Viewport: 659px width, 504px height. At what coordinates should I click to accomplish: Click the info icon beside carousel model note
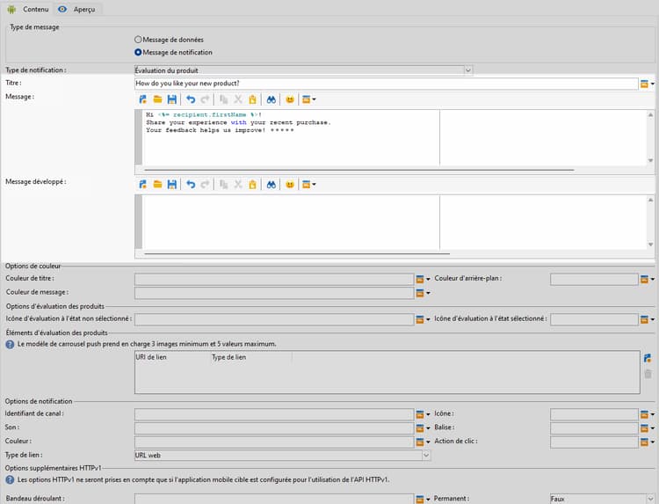pyautogui.click(x=10, y=344)
